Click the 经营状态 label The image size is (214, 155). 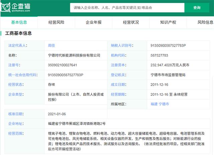click(x=15, y=85)
